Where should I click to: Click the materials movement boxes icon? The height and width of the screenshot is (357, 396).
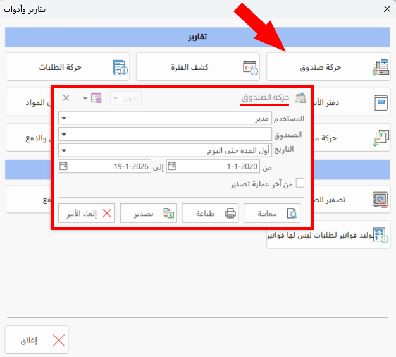coord(381,138)
